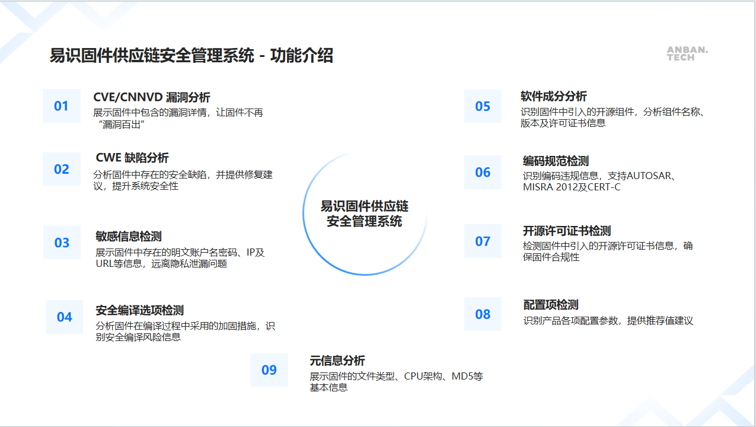Select the 软件成分分析 heading
756x427 pixels.
click(554, 97)
